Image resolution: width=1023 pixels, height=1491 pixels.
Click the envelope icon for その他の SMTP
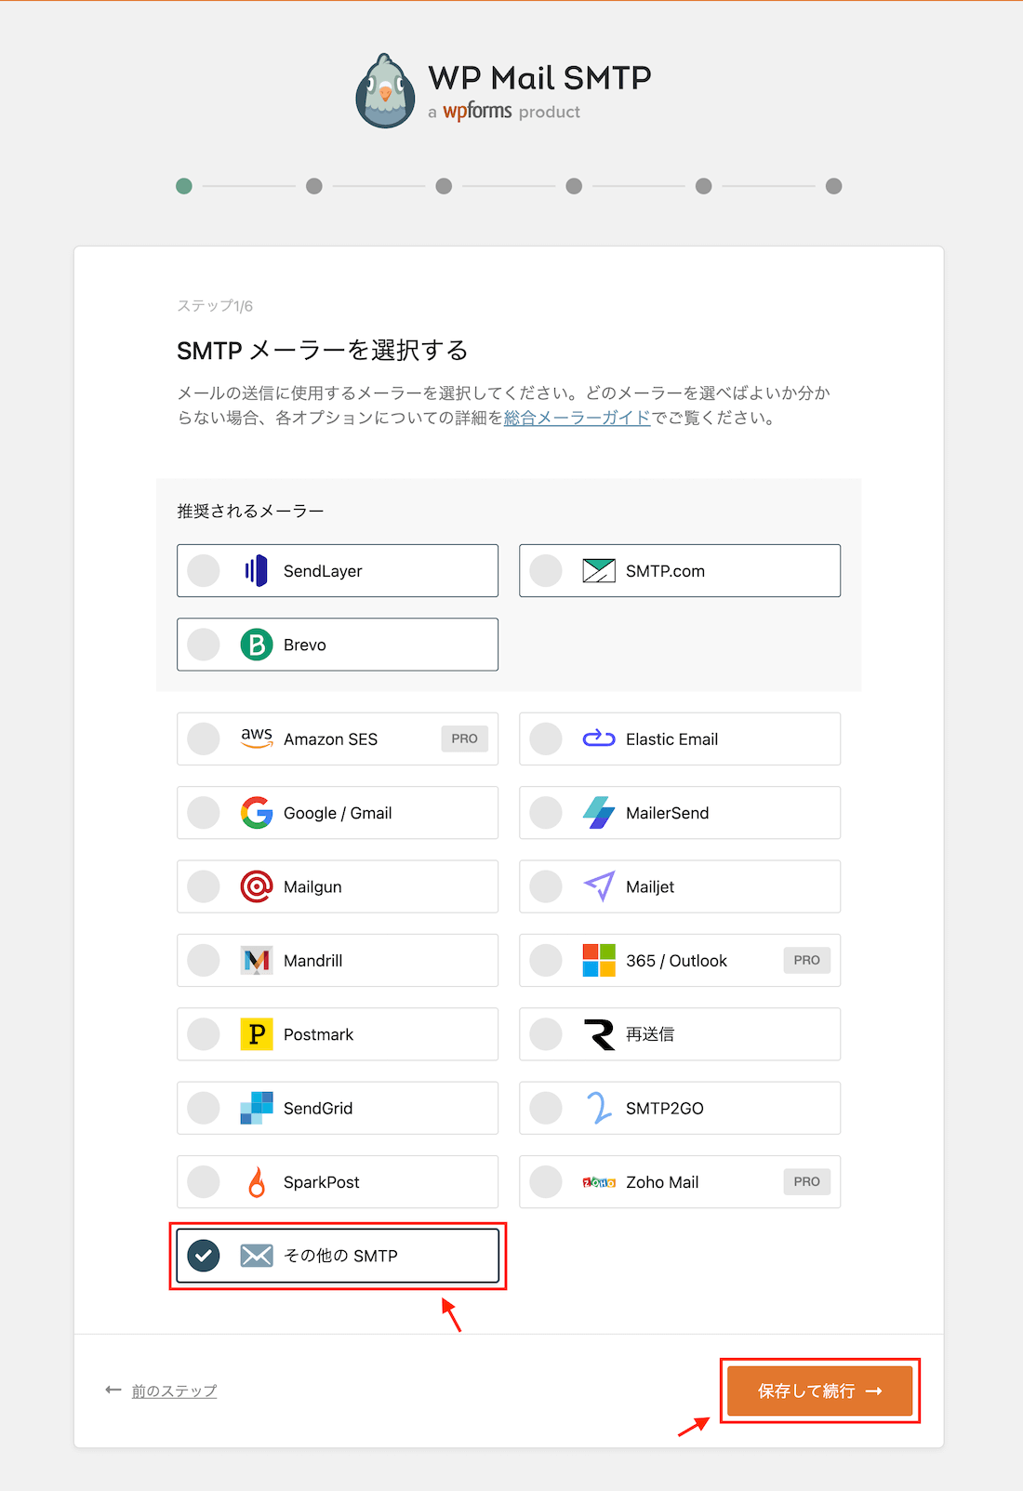point(257,1256)
